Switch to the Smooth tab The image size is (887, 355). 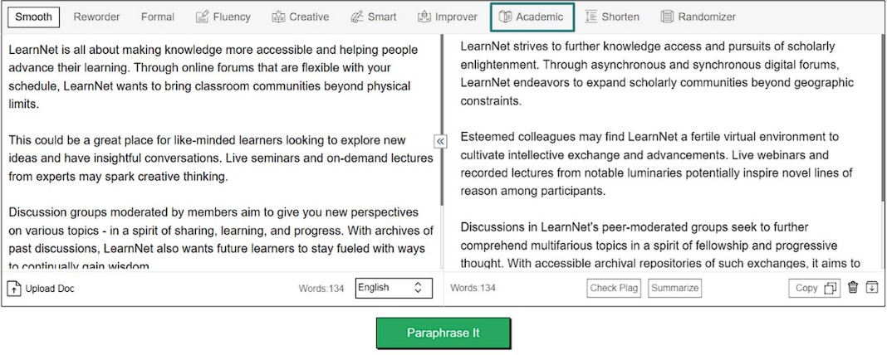pyautogui.click(x=33, y=17)
